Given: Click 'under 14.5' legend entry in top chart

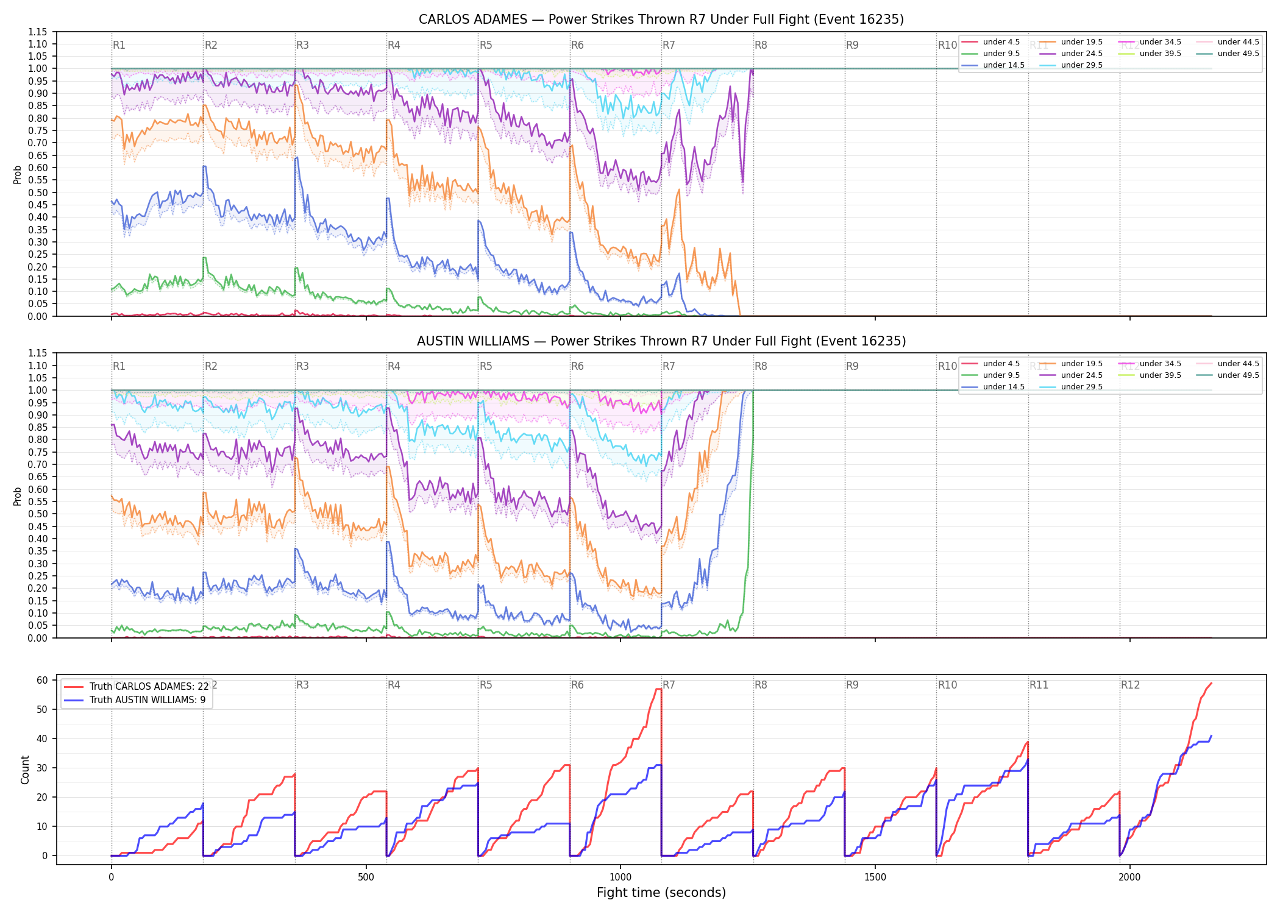Looking at the screenshot, I should 993,65.
